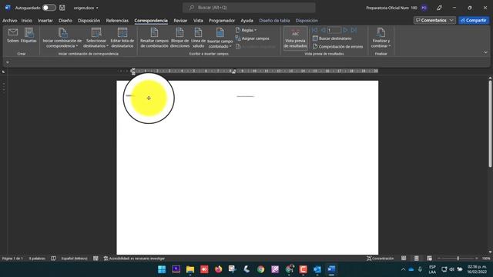Click the account avatar in title bar
This screenshot has width=493, height=277.
424,8
